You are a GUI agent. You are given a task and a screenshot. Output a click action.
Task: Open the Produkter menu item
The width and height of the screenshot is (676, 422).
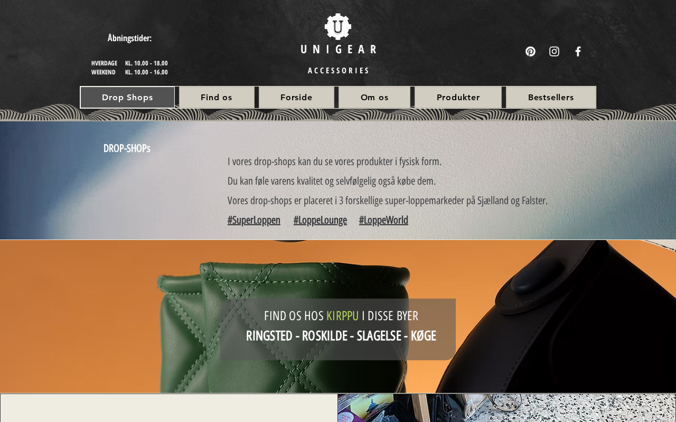point(458,97)
